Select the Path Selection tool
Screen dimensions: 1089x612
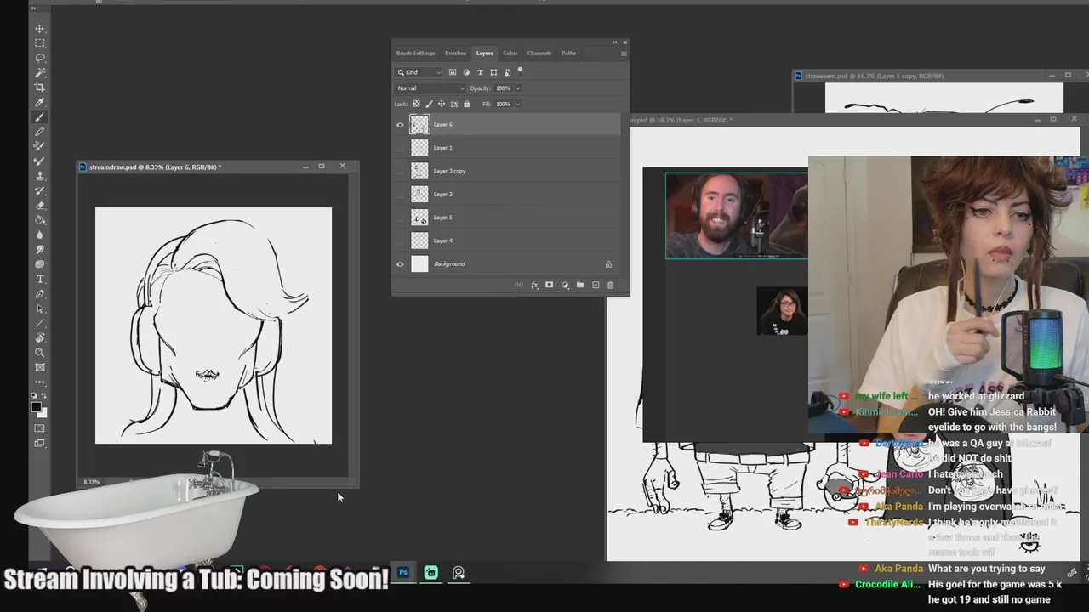[x=40, y=309]
